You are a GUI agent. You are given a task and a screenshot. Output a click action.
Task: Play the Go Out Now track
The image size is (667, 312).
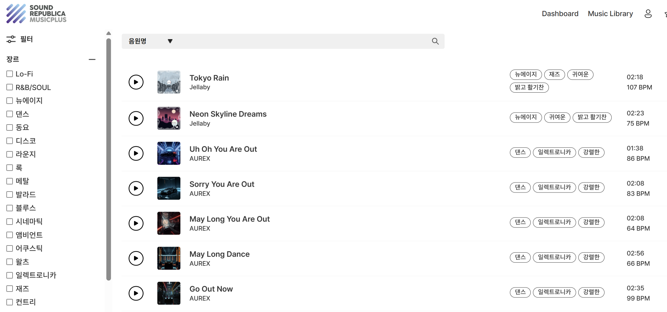tap(136, 293)
